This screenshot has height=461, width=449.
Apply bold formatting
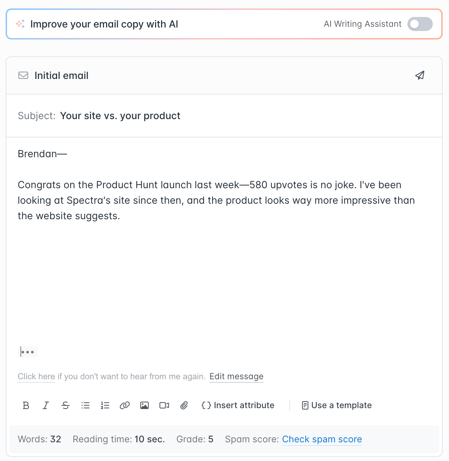[26, 405]
